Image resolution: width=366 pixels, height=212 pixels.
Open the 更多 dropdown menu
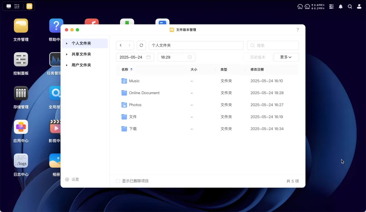click(286, 57)
